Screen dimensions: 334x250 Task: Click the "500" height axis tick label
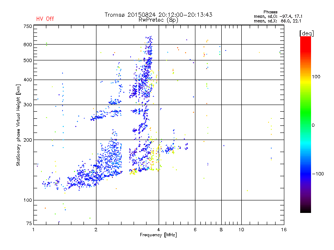point(28,60)
